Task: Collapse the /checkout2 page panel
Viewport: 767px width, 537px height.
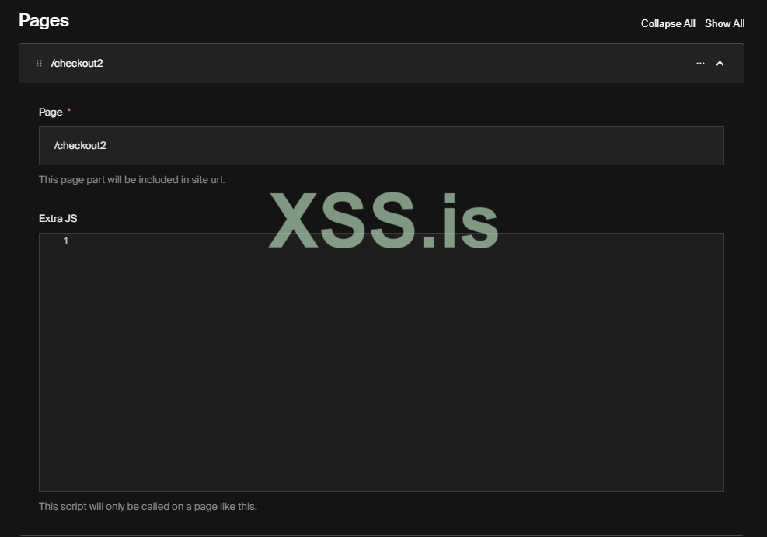Action: pos(720,63)
